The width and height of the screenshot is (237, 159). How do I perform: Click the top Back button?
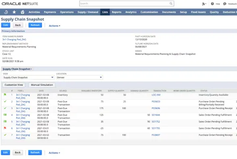[x=18, y=25]
